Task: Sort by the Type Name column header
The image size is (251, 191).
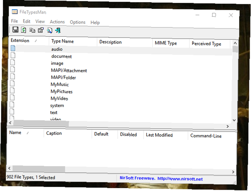Action: [x=73, y=42]
